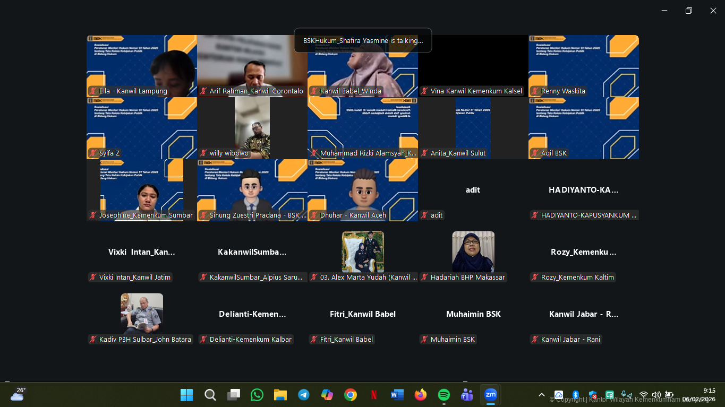This screenshot has height=407, width=725.
Task: Open Windows Search from the taskbar
Action: tap(210, 395)
